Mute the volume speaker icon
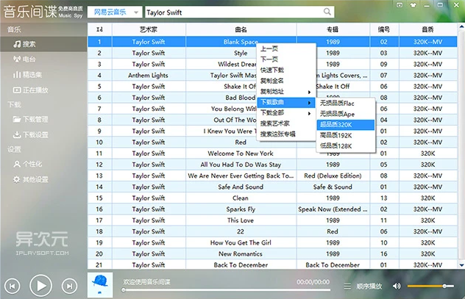 [397, 286]
